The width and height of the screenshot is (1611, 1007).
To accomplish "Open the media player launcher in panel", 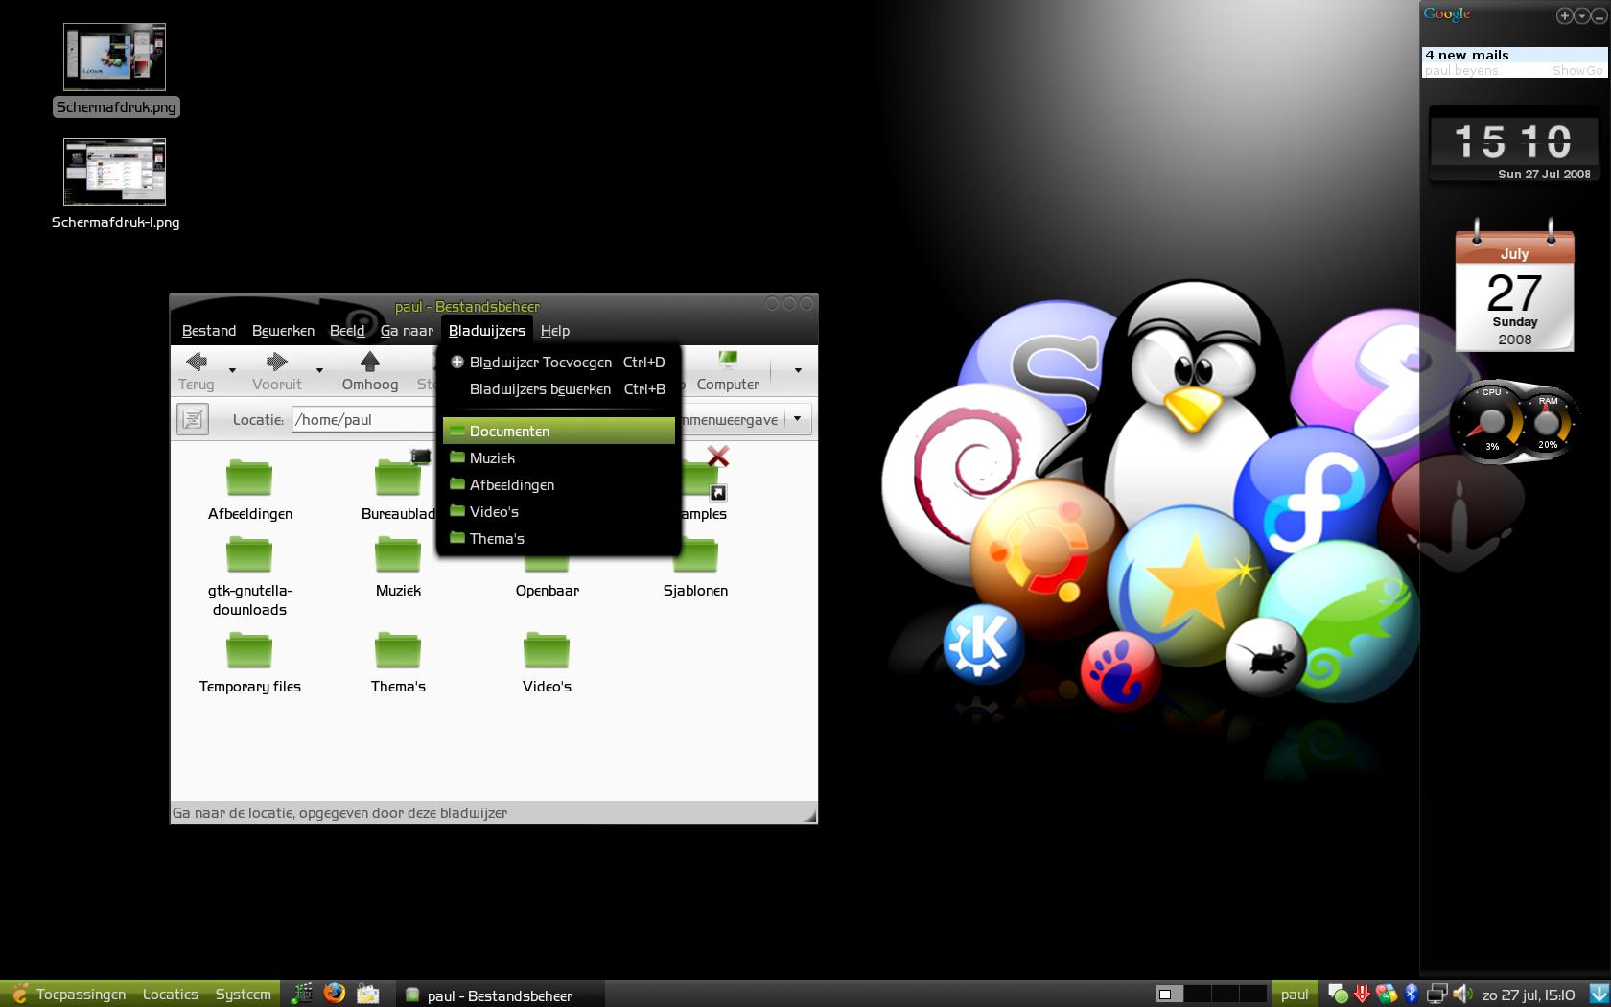I will coord(302,994).
